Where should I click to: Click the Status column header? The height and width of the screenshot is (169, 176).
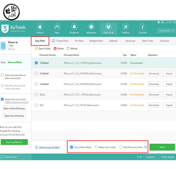click(133, 55)
